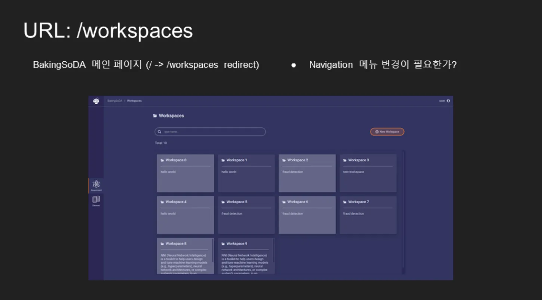Click the folder icon on Workspace 8
542x300 pixels.
point(162,244)
